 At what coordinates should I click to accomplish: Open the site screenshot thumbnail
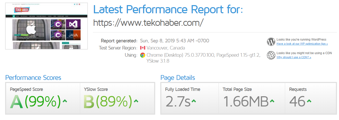[x=46, y=26]
